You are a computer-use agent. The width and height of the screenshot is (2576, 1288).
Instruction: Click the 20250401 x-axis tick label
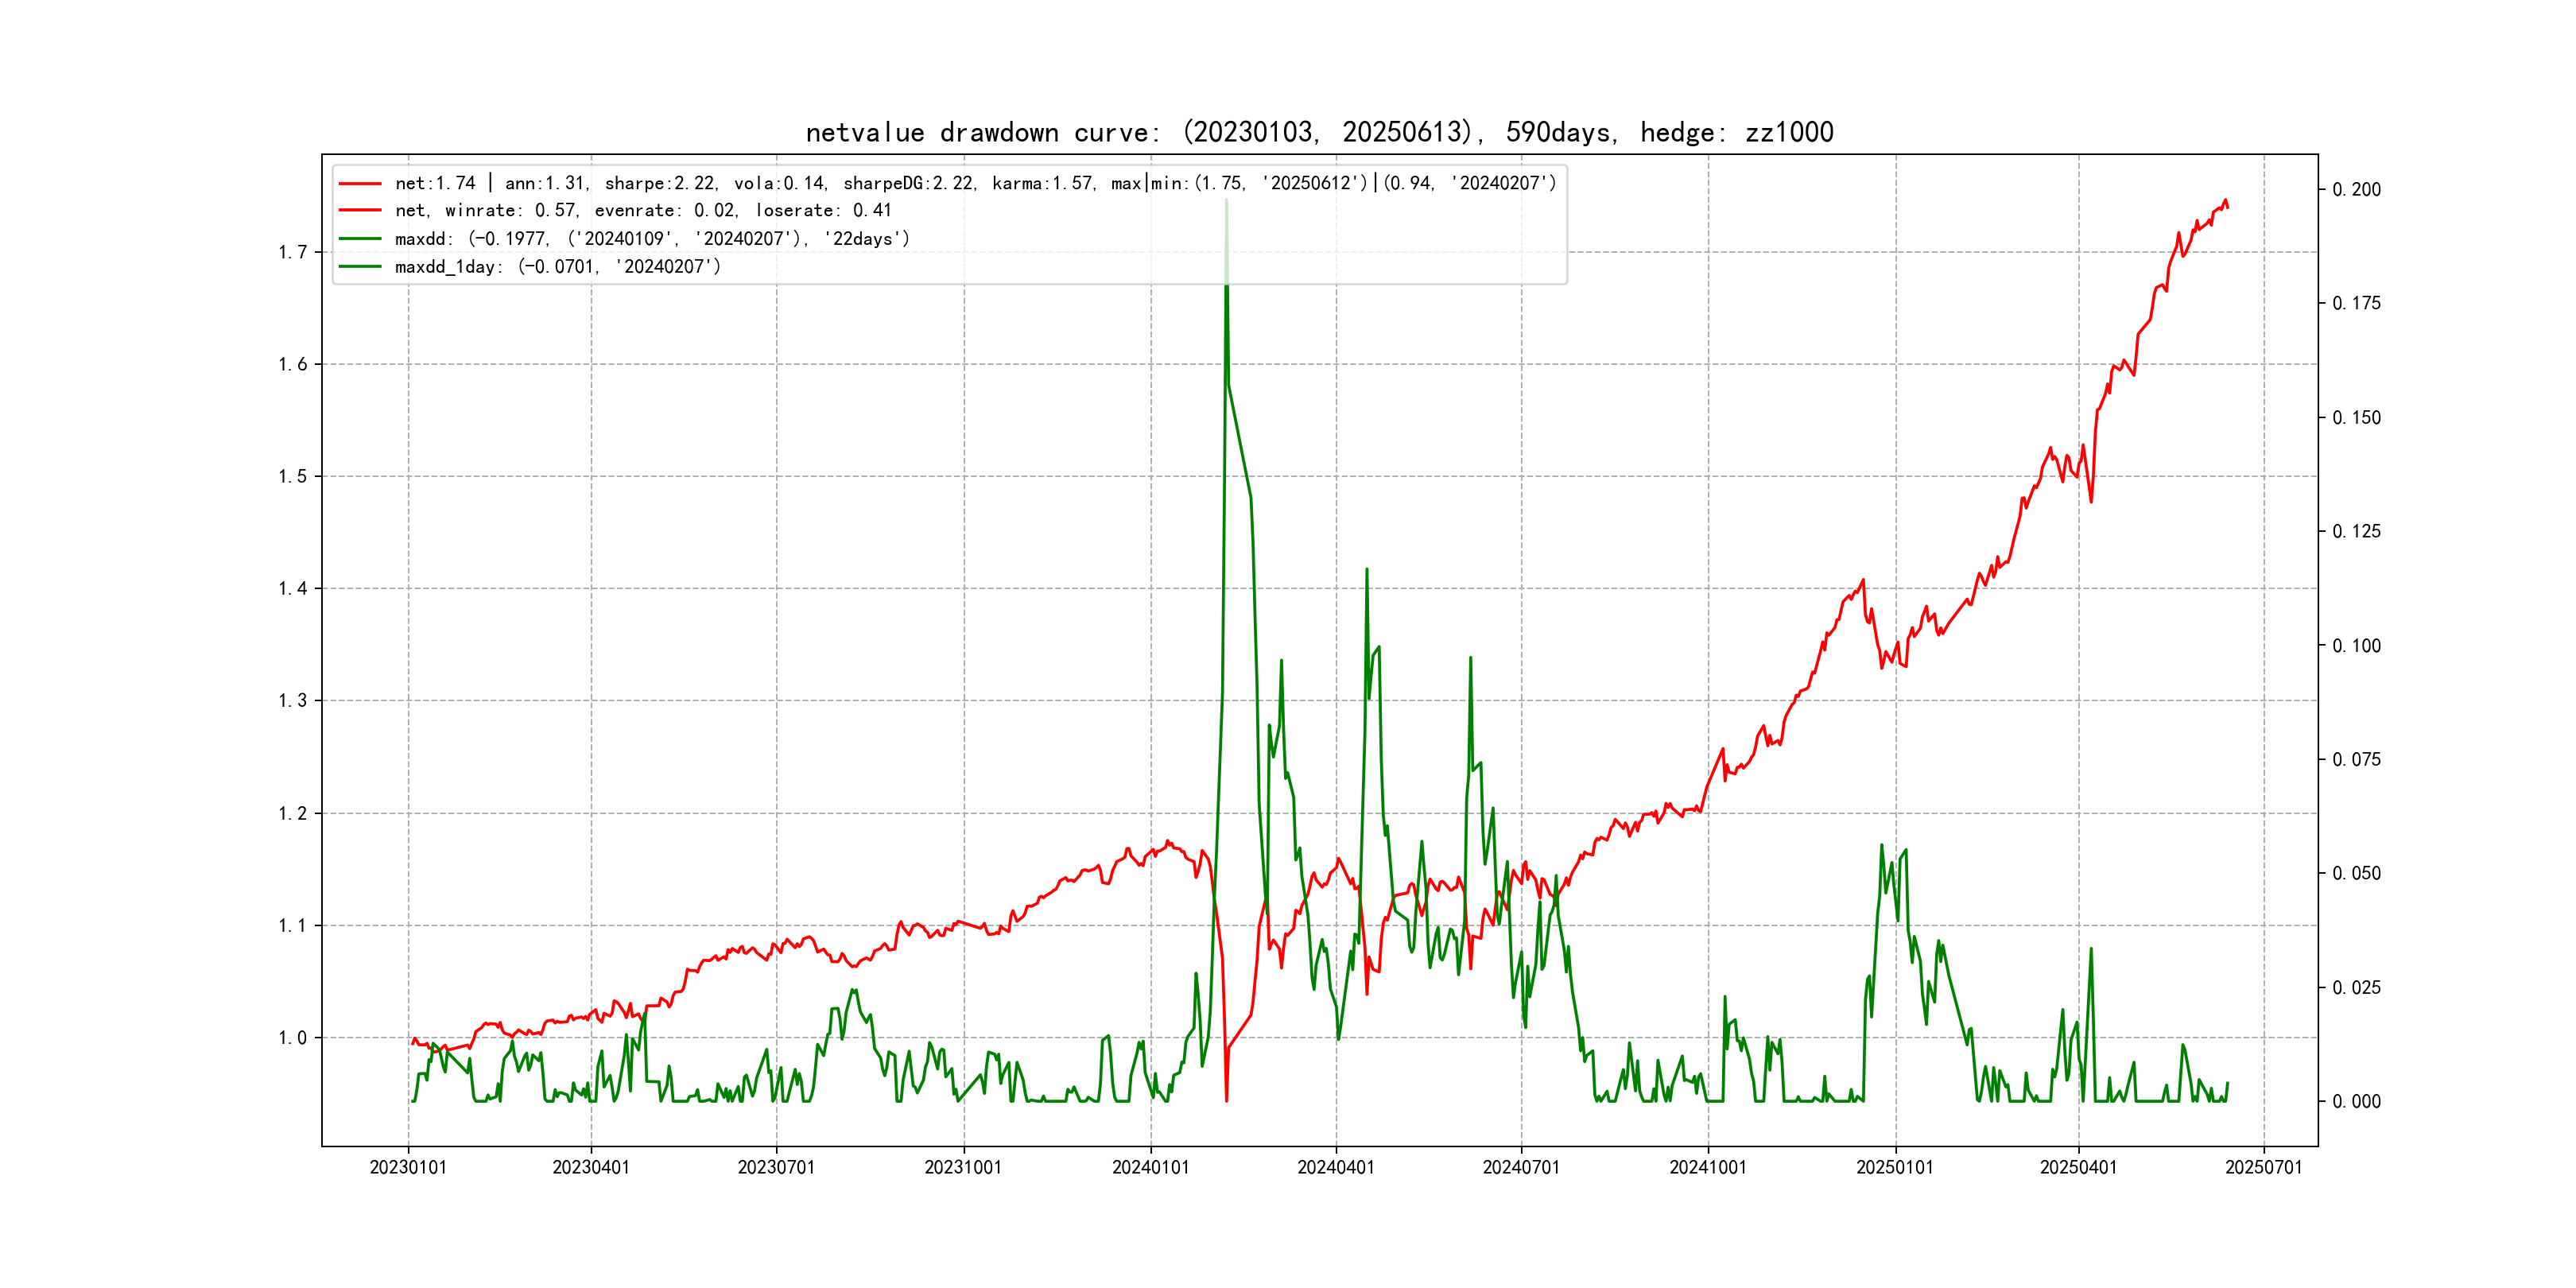click(2078, 1167)
